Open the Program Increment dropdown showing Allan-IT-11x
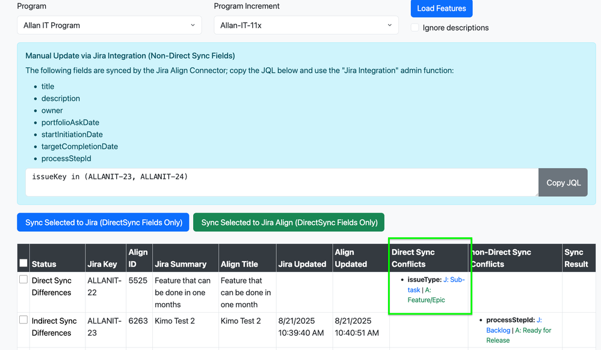 click(306, 25)
